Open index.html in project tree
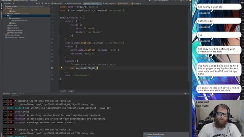Image resolution: width=244 pixels, height=137 pixels. [x=12, y=25]
